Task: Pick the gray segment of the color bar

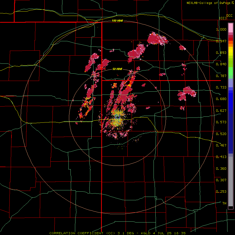Action: pyautogui.click(x=231, y=181)
